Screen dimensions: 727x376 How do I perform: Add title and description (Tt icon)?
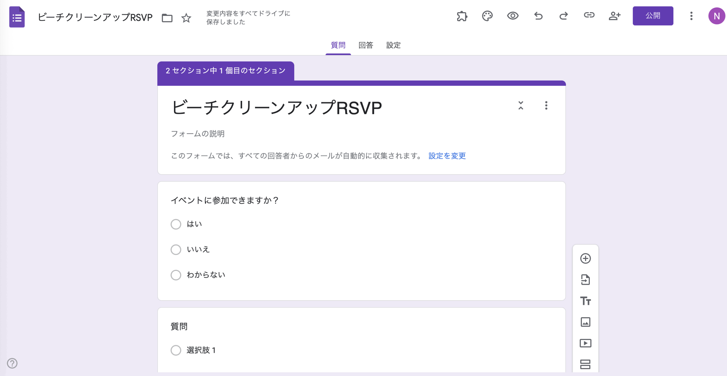(585, 301)
